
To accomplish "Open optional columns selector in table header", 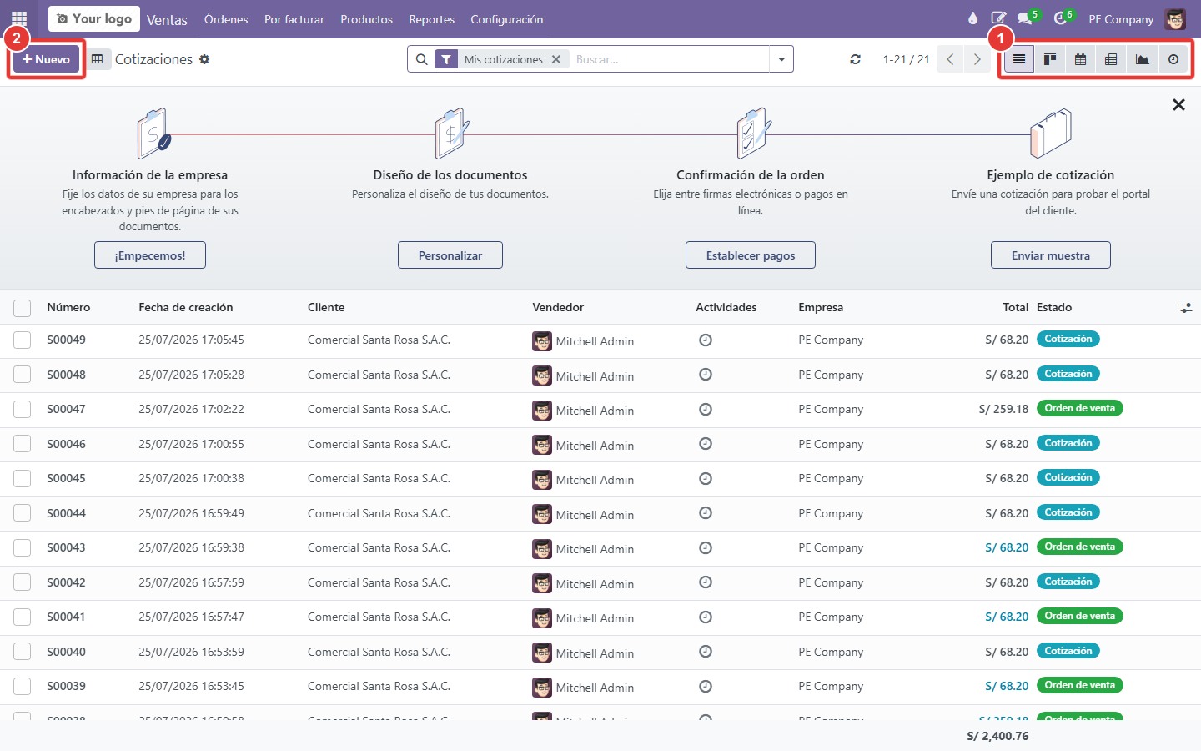I will [1186, 308].
